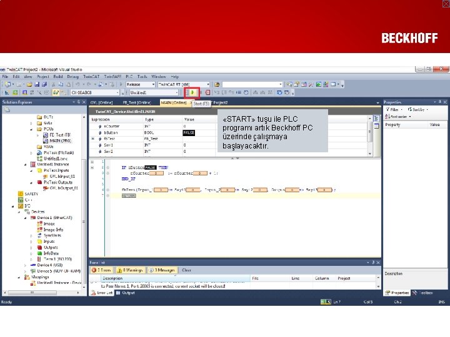Collapse the POUs folder
Screen dimensions: 450x337
coord(31,129)
